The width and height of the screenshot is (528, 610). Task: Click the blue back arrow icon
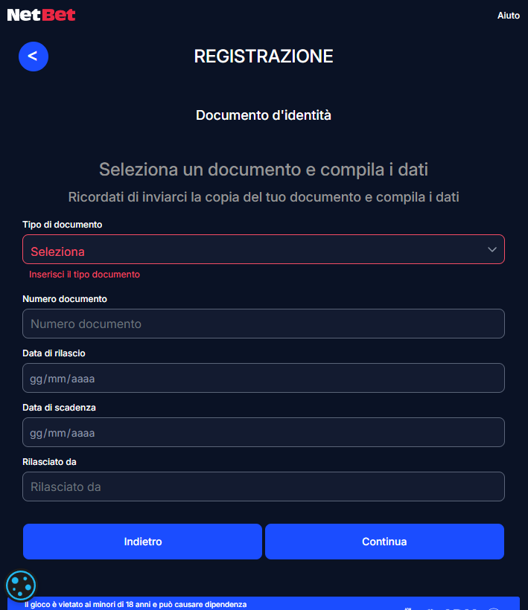point(33,57)
